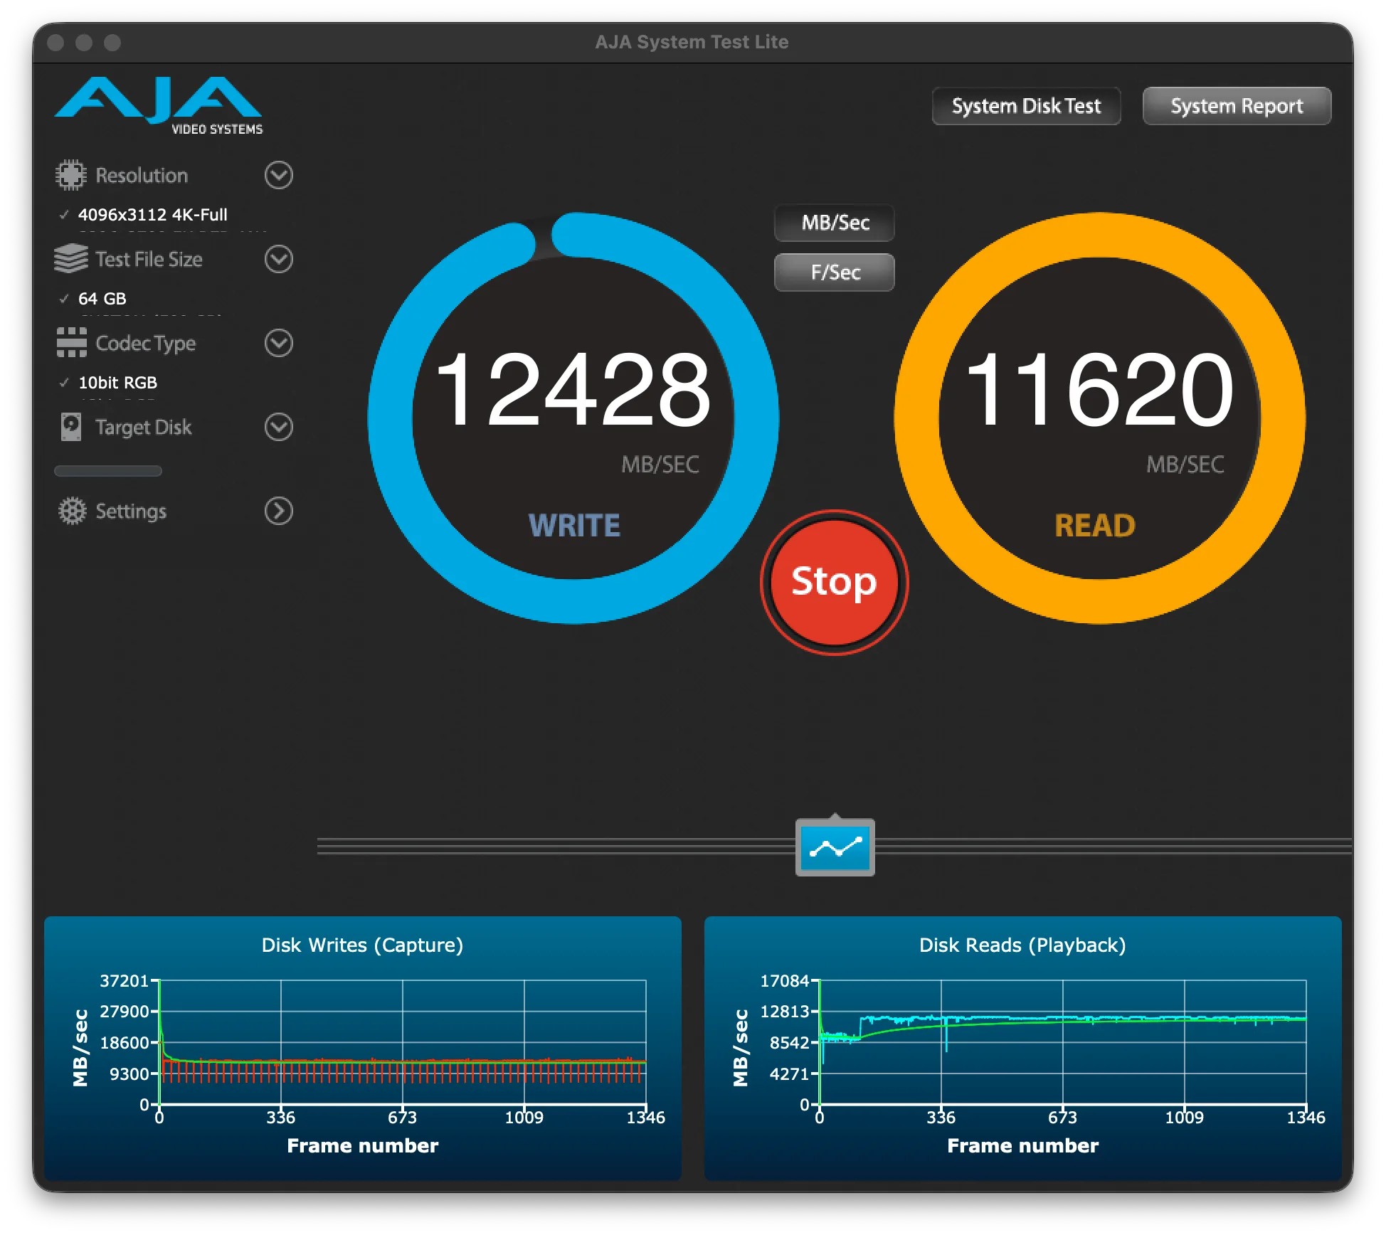
Task: Open the System Disk Test tab
Action: (1026, 106)
